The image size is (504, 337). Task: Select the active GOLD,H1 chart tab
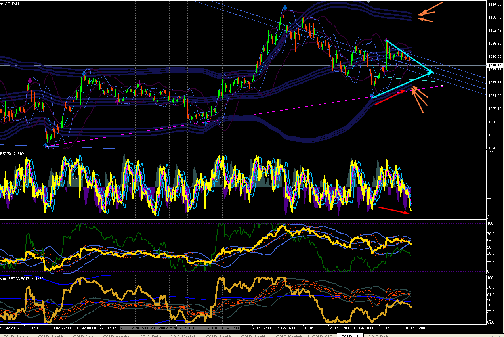350,336
